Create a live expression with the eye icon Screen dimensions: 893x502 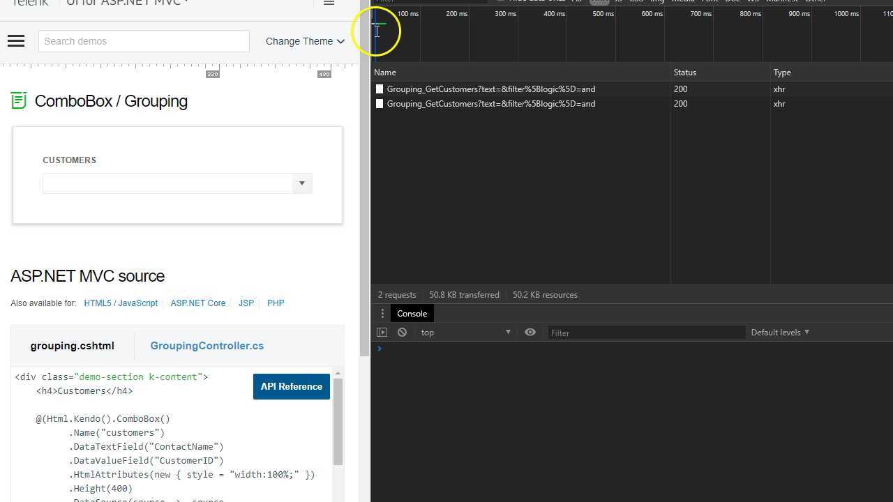[530, 333]
